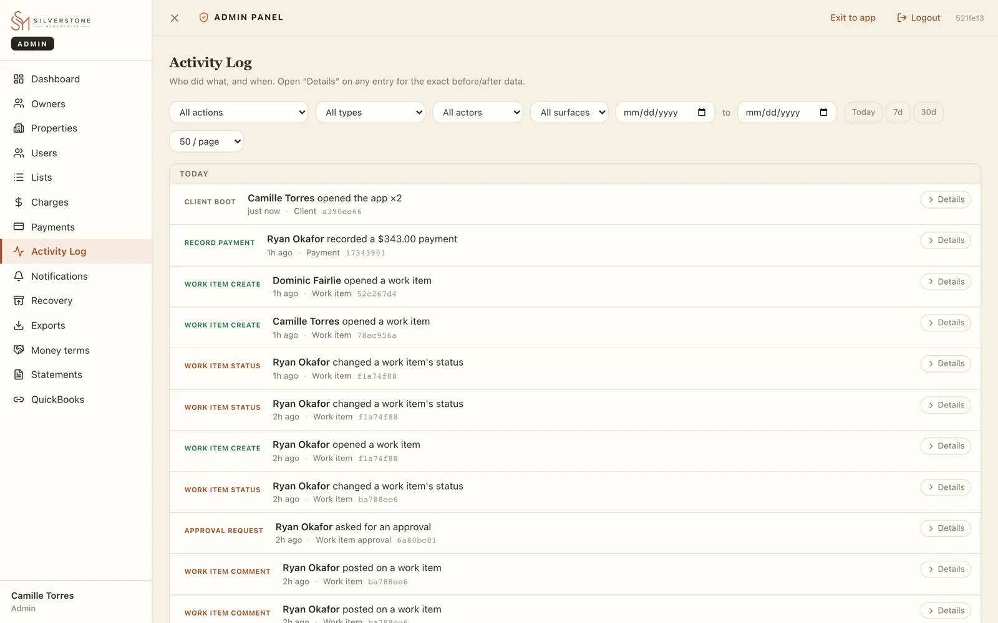Click the Charges dollar sign icon

click(x=19, y=202)
